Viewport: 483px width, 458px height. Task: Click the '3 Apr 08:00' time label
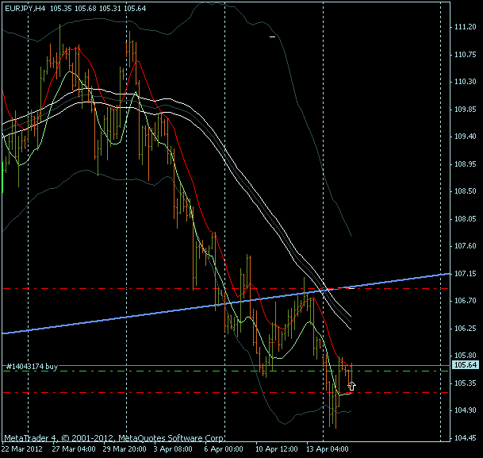(173, 449)
